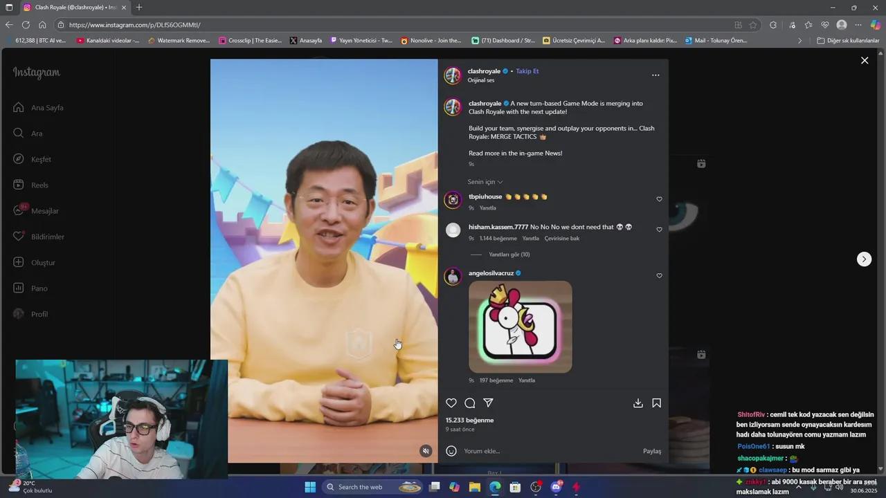Like angelosilvacruz comment heart
886x498 pixels.
[659, 276]
